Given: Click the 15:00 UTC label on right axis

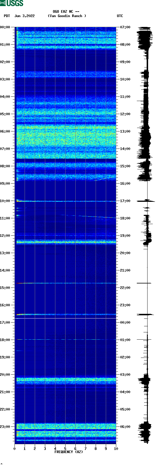Looking at the screenshot, I should click(125, 166).
